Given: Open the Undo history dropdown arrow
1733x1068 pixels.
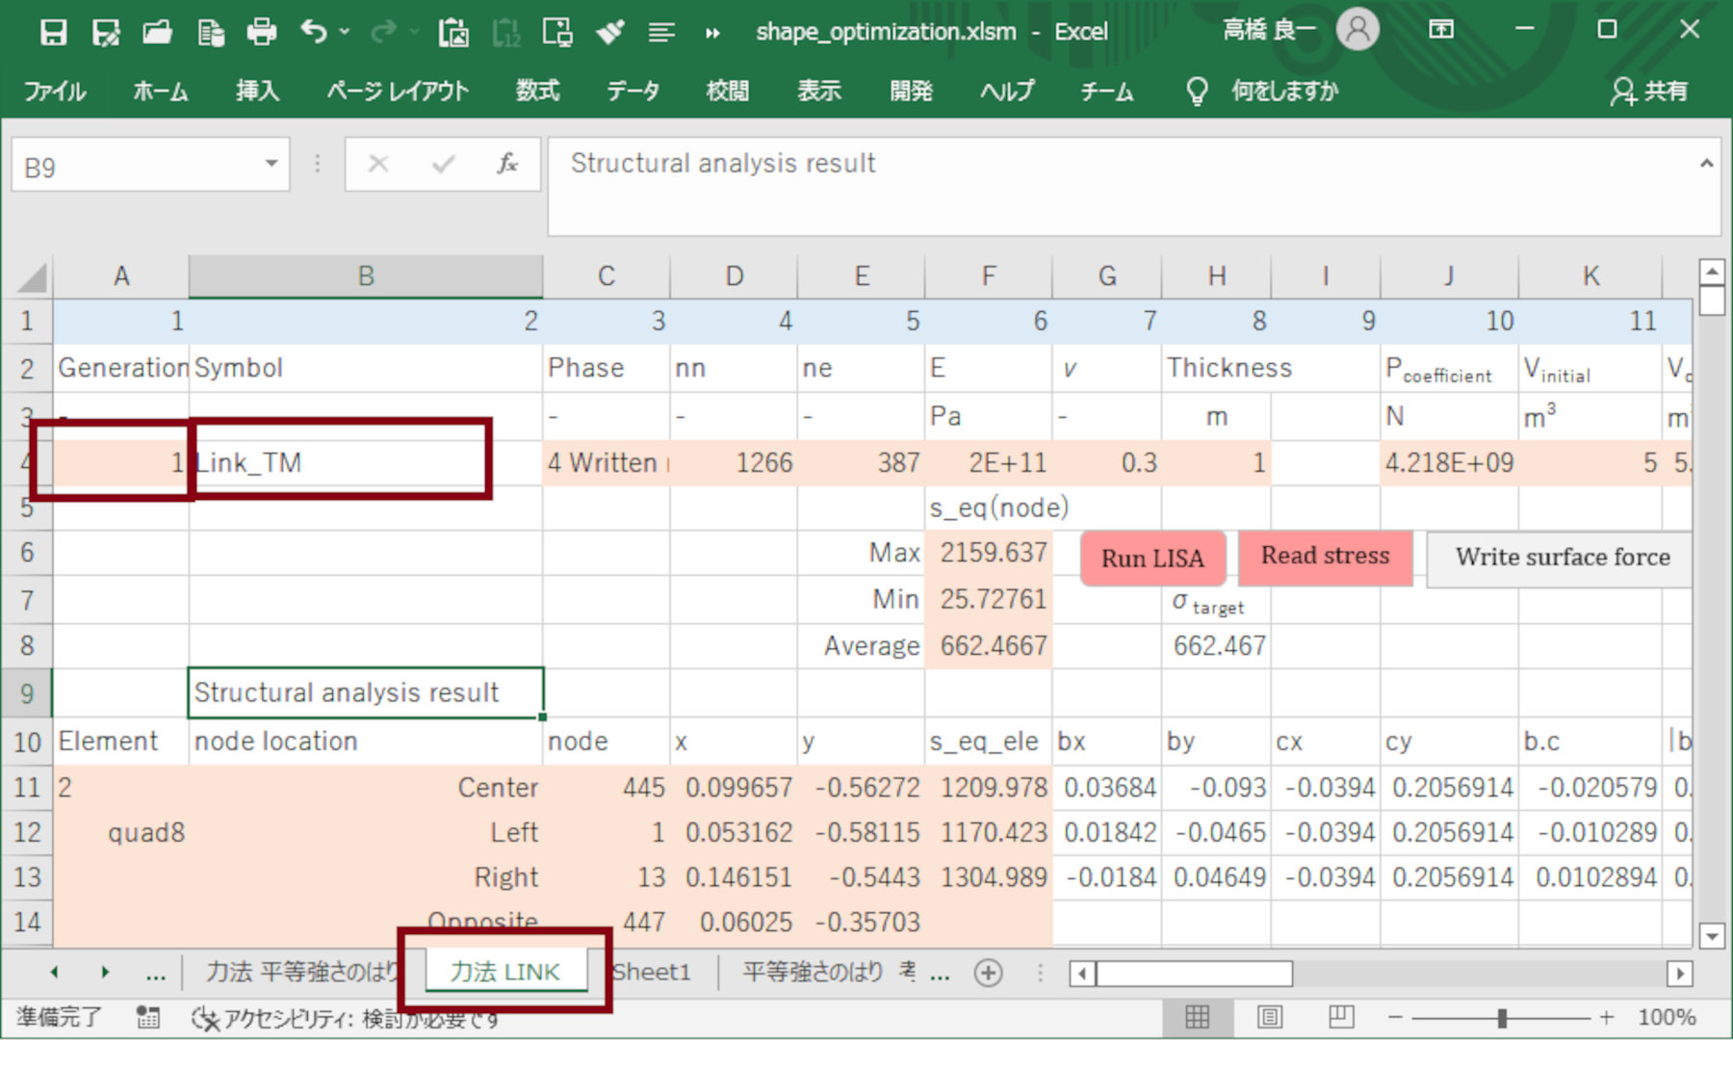Looking at the screenshot, I should pyautogui.click(x=345, y=32).
